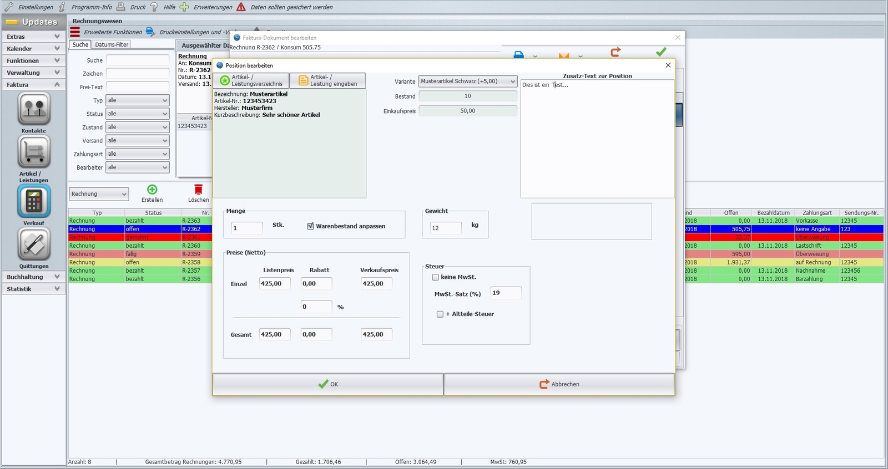Expand Statistik sidebar section

pos(34,289)
